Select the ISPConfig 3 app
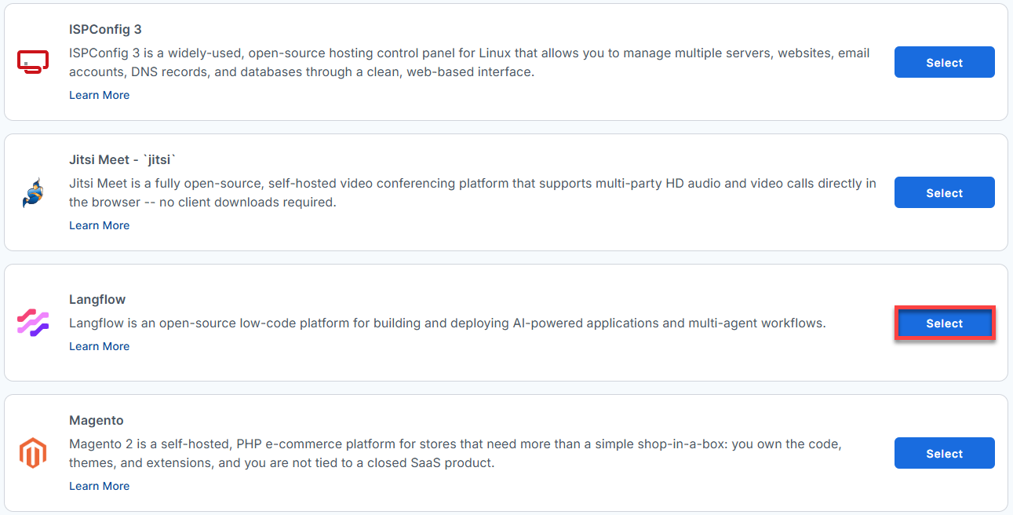The width and height of the screenshot is (1013, 515). [944, 62]
